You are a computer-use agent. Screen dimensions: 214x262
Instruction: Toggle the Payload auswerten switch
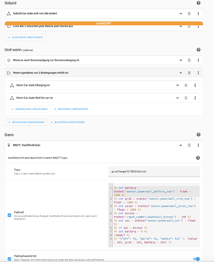196,259
